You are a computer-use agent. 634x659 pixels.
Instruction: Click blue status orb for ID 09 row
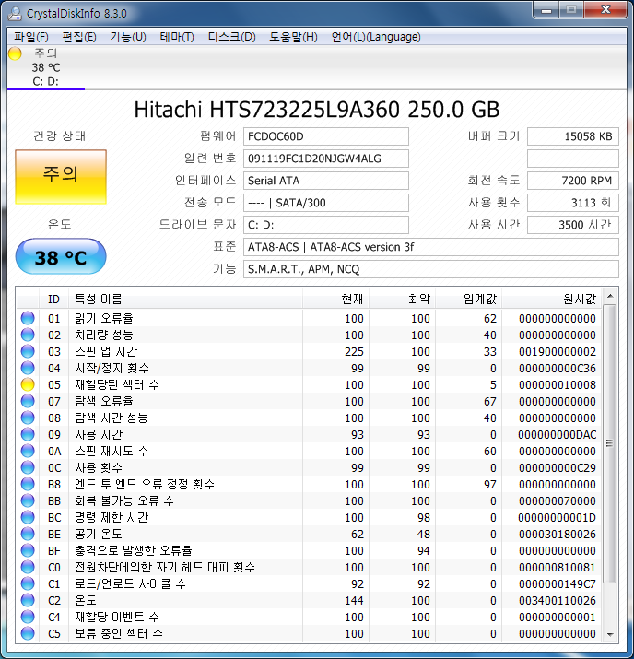click(x=28, y=435)
